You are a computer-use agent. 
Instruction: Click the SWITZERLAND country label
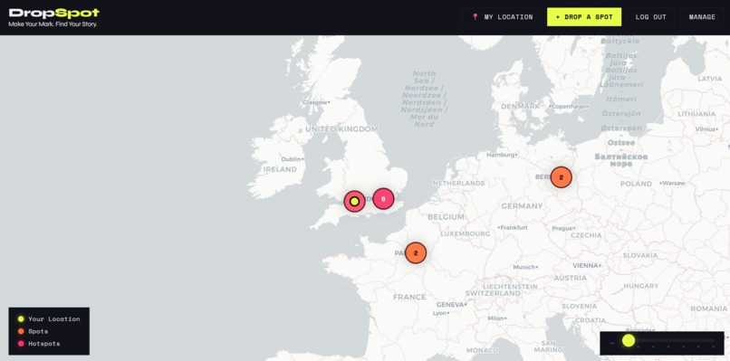[493, 293]
